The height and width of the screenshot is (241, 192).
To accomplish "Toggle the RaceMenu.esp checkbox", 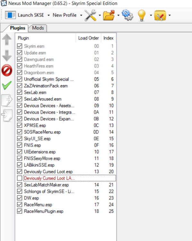I will [x=20, y=205].
